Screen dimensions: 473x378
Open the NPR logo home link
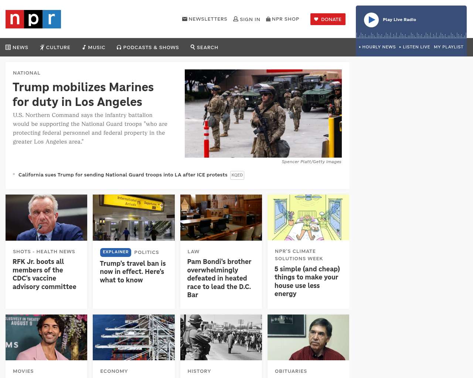(x=33, y=19)
